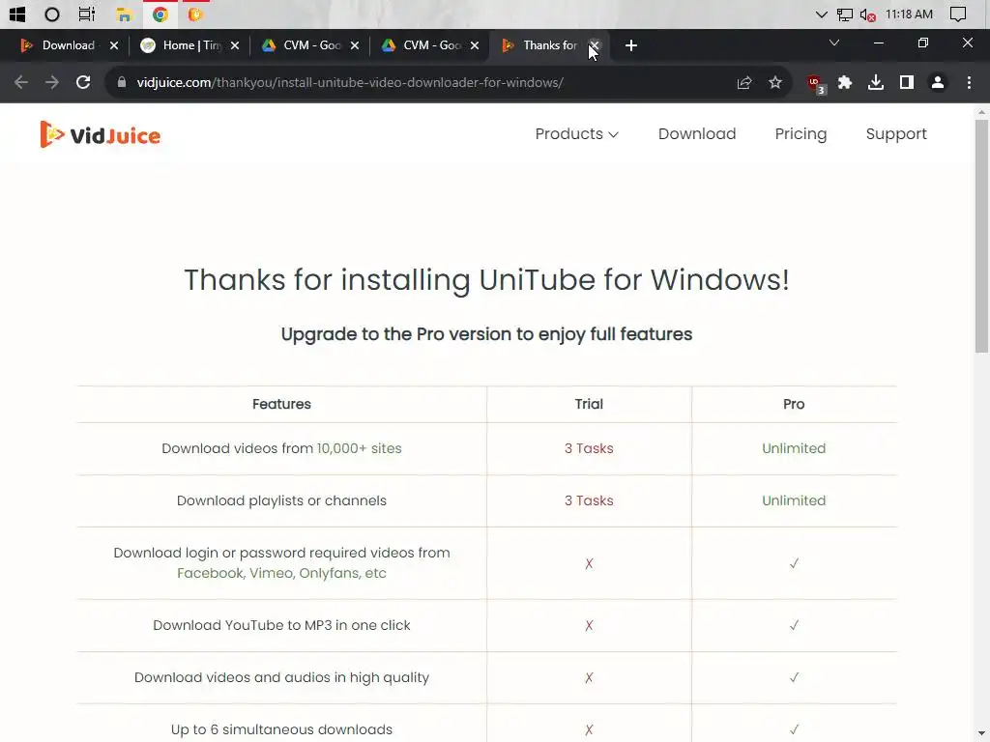The height and width of the screenshot is (742, 990).
Task: Open the Extensions puzzle menu
Action: (x=845, y=83)
